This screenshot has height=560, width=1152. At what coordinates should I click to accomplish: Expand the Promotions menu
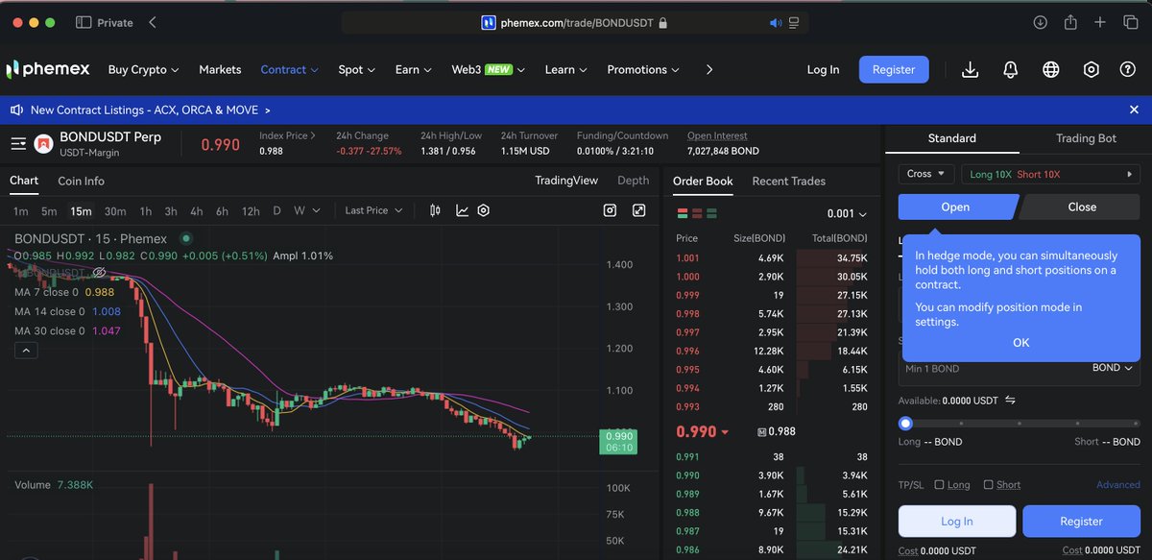[x=643, y=69]
